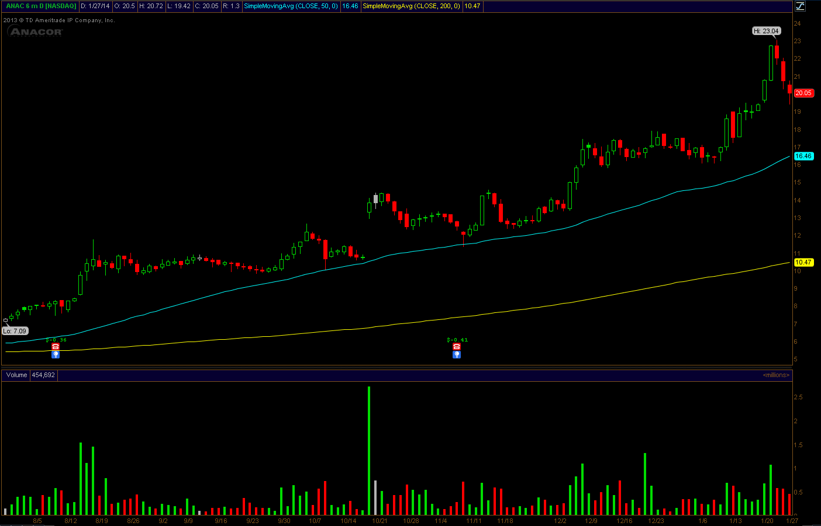Viewport: 821px width, 526px height.
Task: Click the $-0.41 earnings estimate label
Action: coord(457,340)
